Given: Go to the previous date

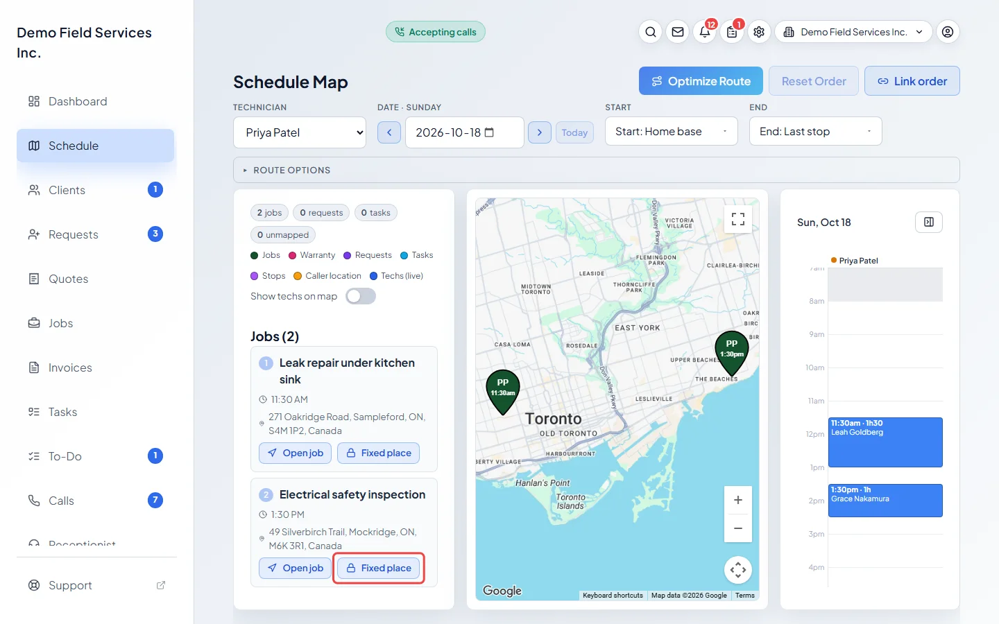Looking at the screenshot, I should pyautogui.click(x=389, y=132).
